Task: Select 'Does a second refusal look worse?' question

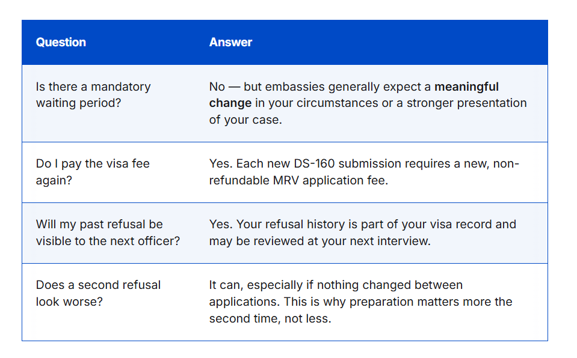Action: pyautogui.click(x=98, y=293)
